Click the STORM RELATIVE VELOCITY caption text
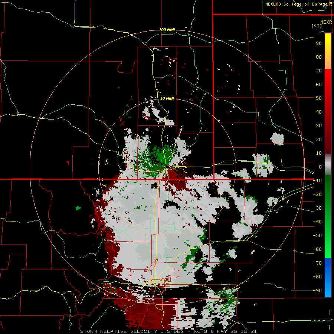 (x=119, y=331)
